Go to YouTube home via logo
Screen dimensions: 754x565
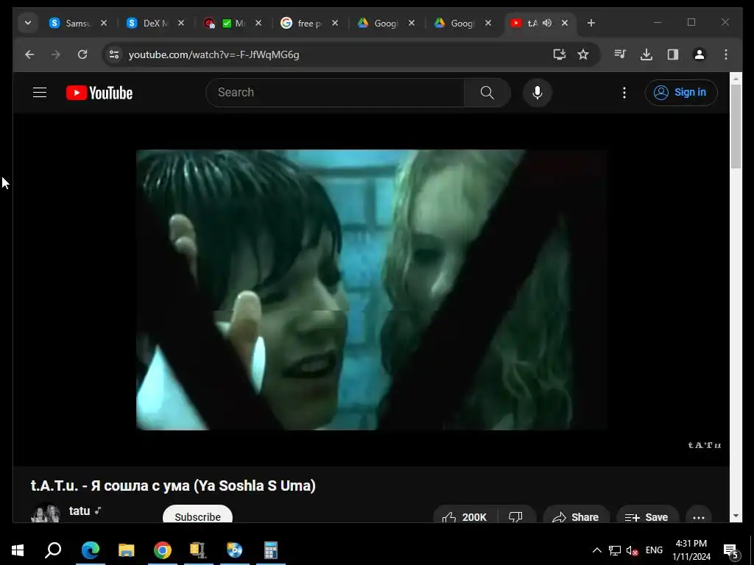99,93
